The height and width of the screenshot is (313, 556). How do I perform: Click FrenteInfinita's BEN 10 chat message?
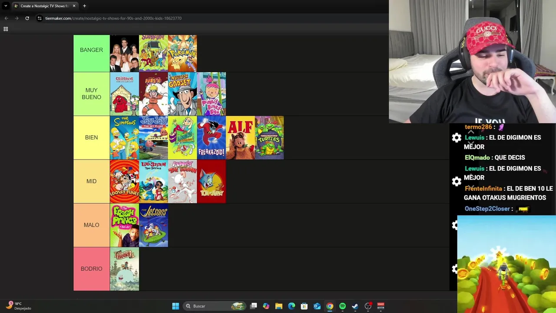[508, 193]
